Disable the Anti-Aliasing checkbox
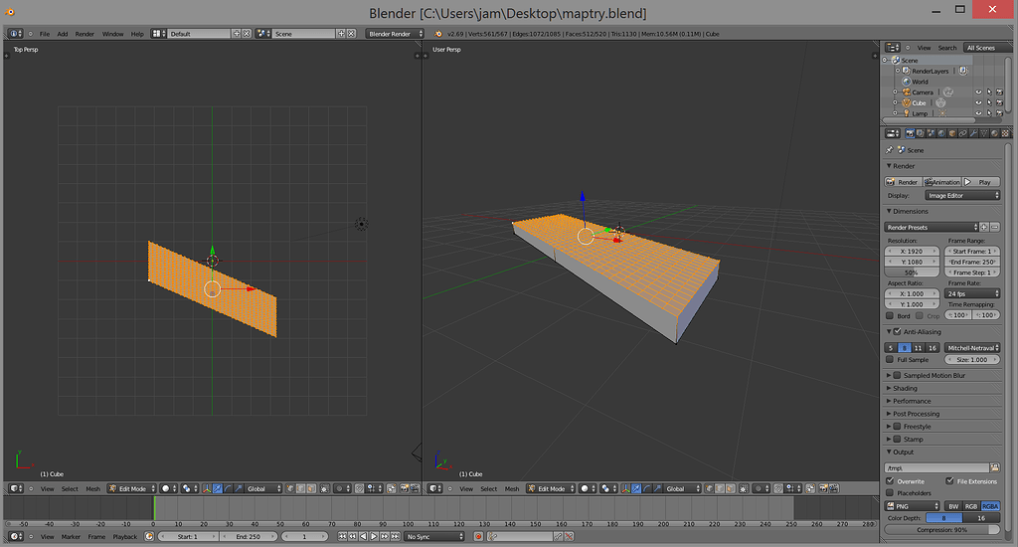Image resolution: width=1018 pixels, height=547 pixels. click(898, 331)
